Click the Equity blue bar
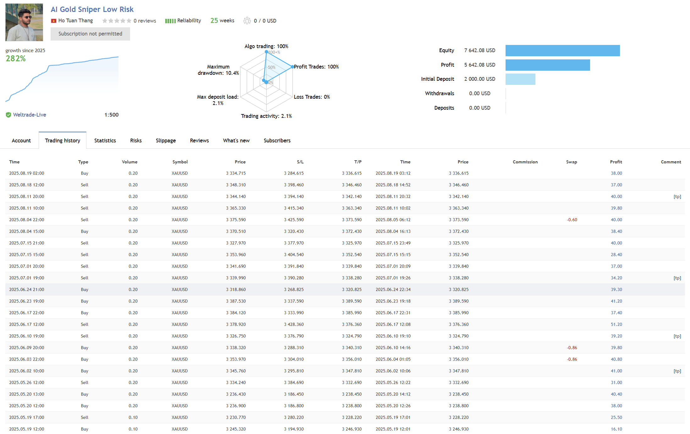 (562, 51)
